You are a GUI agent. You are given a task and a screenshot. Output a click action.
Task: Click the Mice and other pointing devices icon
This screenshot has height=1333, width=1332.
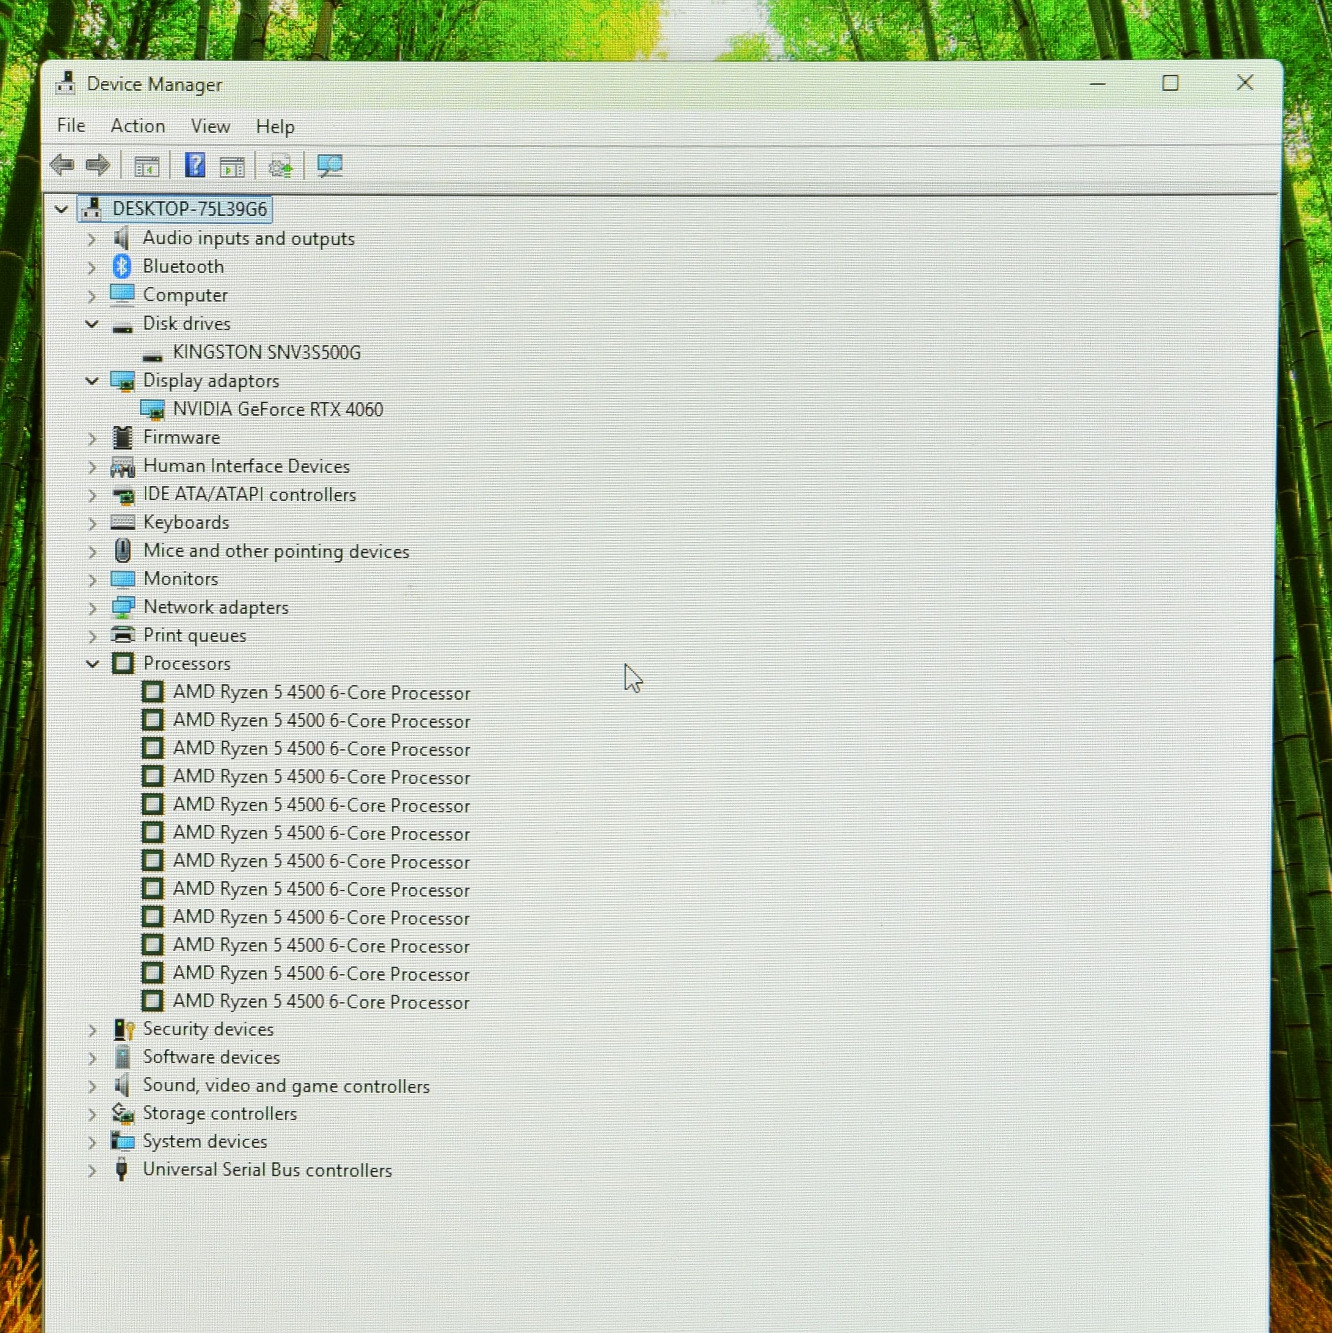click(123, 551)
